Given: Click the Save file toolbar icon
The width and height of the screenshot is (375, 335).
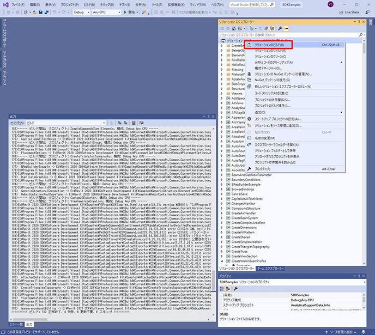Looking at the screenshot, I should click(x=41, y=12).
